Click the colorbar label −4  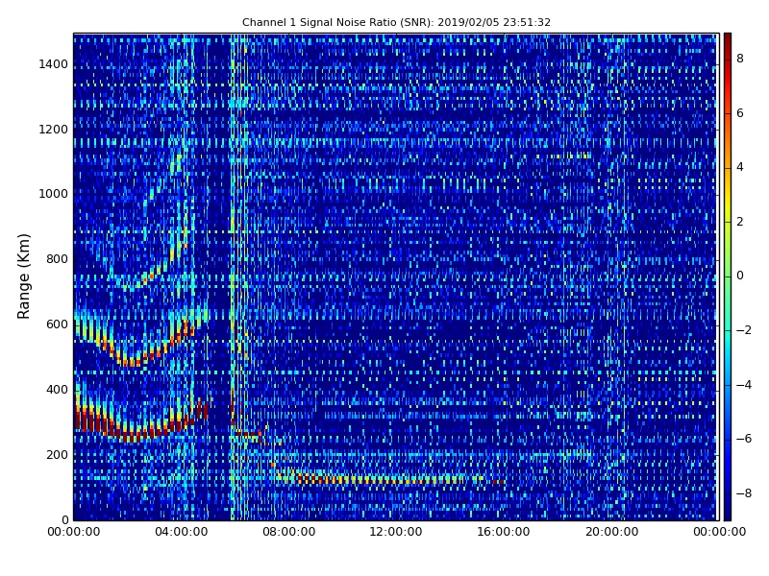743,385
